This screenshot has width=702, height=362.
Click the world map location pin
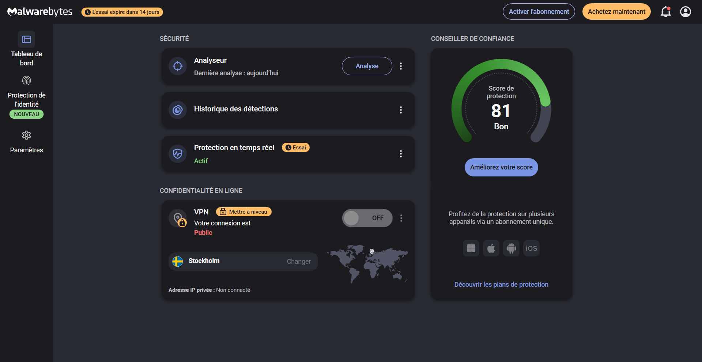(371, 251)
